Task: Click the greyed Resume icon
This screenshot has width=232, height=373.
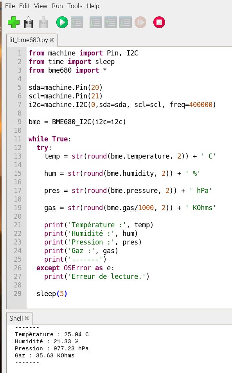Action: [x=140, y=22]
